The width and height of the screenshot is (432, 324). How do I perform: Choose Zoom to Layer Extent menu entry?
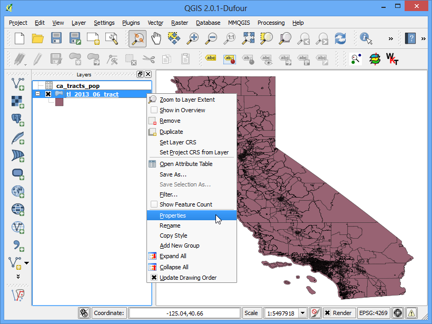(192, 100)
